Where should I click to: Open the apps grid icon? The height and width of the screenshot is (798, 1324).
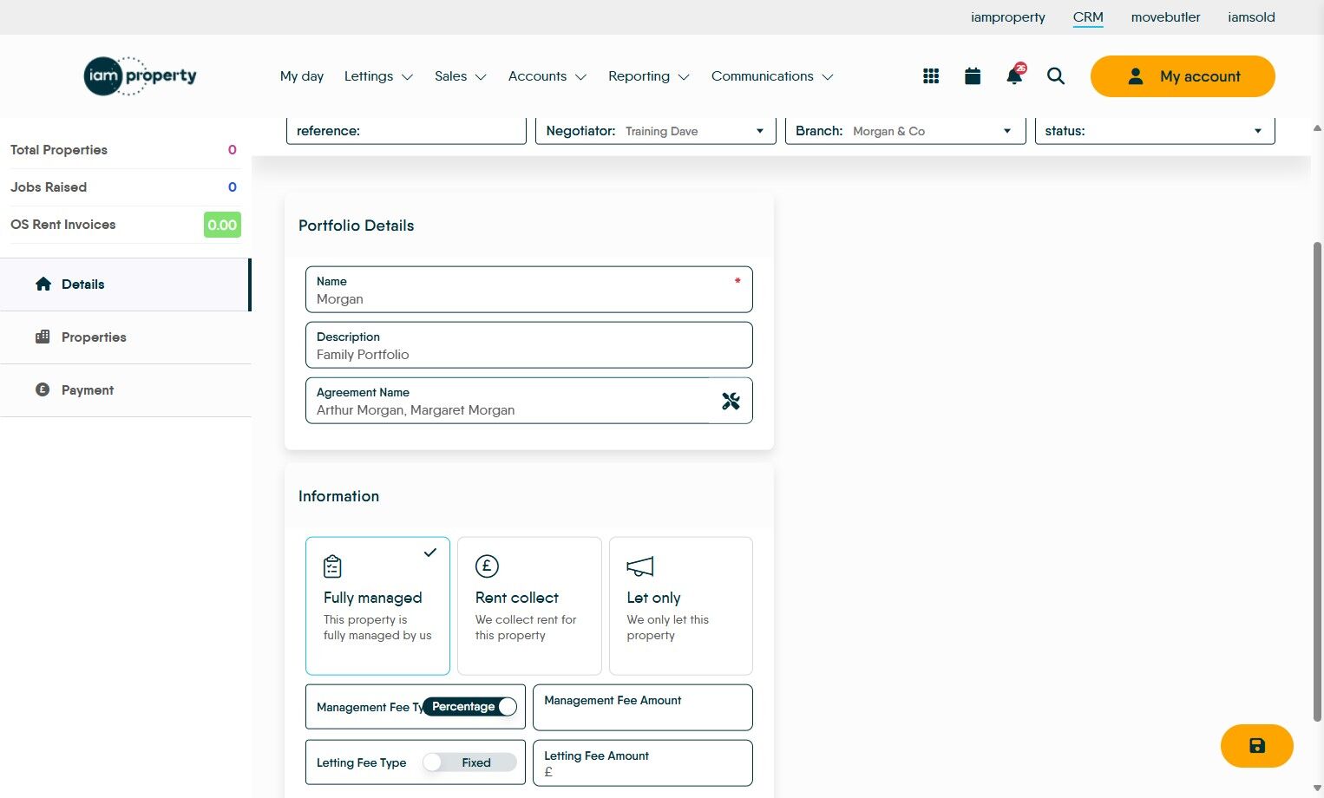point(931,76)
